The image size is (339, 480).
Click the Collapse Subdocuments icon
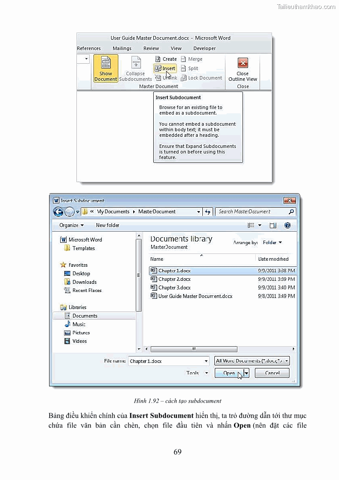136,63
